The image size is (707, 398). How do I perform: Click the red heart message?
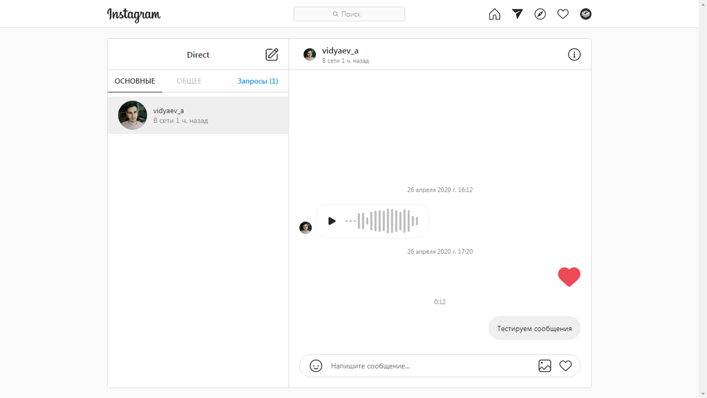569,277
